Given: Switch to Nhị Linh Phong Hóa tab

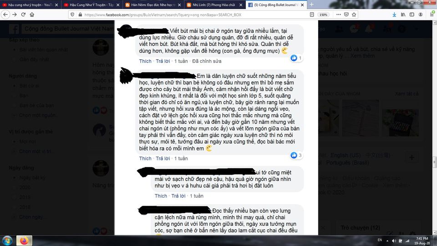Looking at the screenshot, I should (x=214, y=5).
